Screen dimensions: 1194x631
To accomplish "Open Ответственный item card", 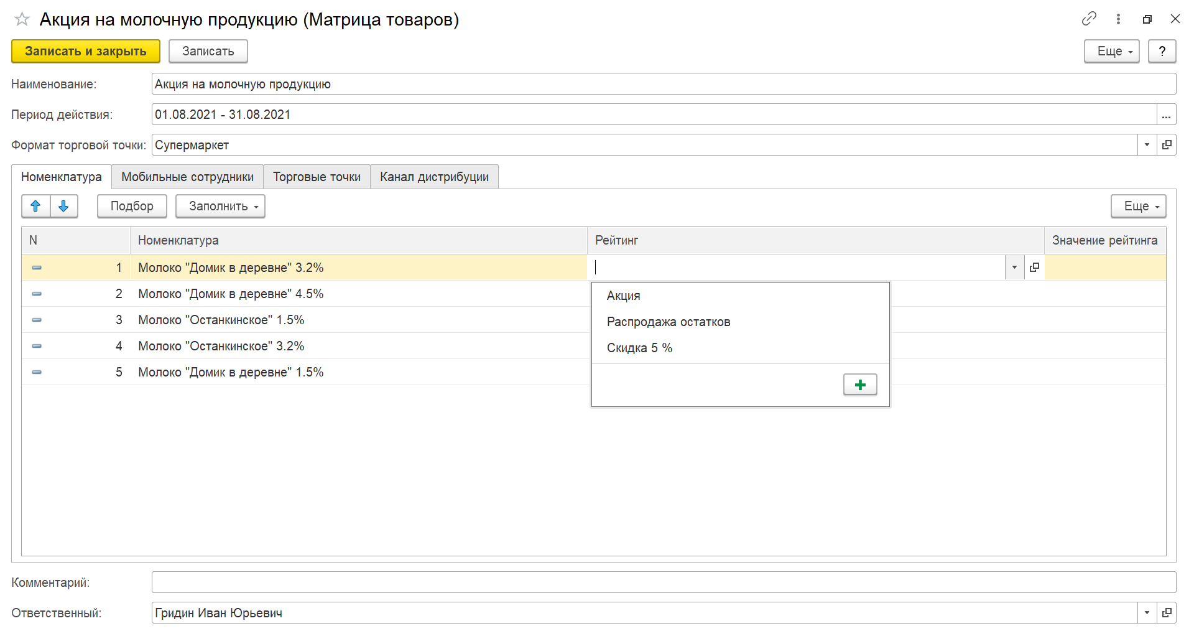I will click(x=1167, y=613).
